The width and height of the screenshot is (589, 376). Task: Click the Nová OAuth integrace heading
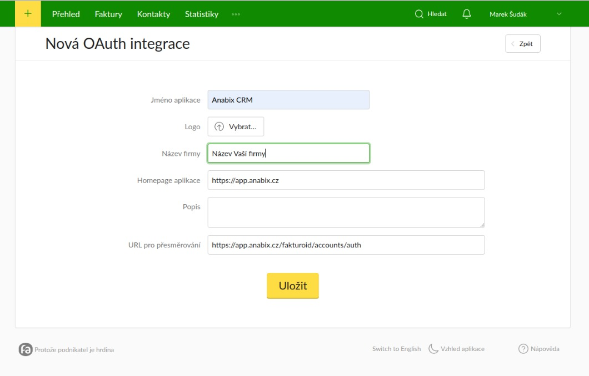click(x=118, y=44)
